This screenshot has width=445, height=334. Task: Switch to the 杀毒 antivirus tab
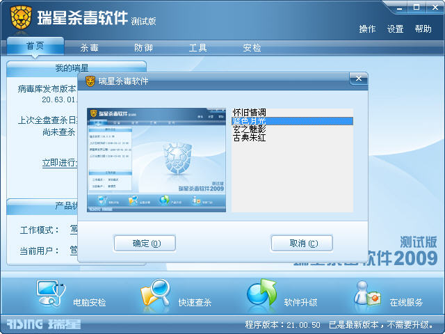90,48
